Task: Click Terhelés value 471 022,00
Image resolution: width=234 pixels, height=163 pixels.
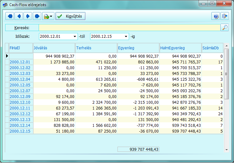Action: (106, 62)
